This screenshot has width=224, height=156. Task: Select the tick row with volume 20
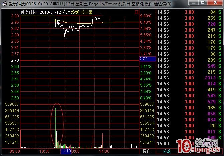(189, 126)
